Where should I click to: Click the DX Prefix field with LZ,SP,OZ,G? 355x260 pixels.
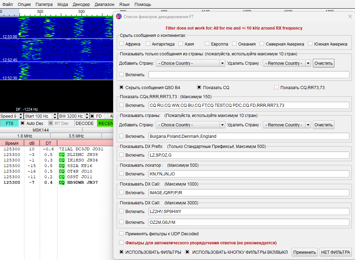[x=248, y=155]
